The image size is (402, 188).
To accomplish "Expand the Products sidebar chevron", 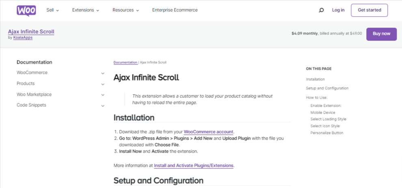I will pyautogui.click(x=103, y=84).
